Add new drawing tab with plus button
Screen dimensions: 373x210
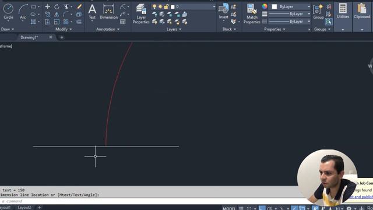point(62,37)
